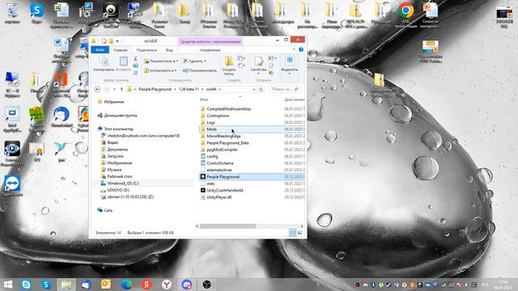
Task: Open address bar history dropdown
Action: (x=253, y=89)
